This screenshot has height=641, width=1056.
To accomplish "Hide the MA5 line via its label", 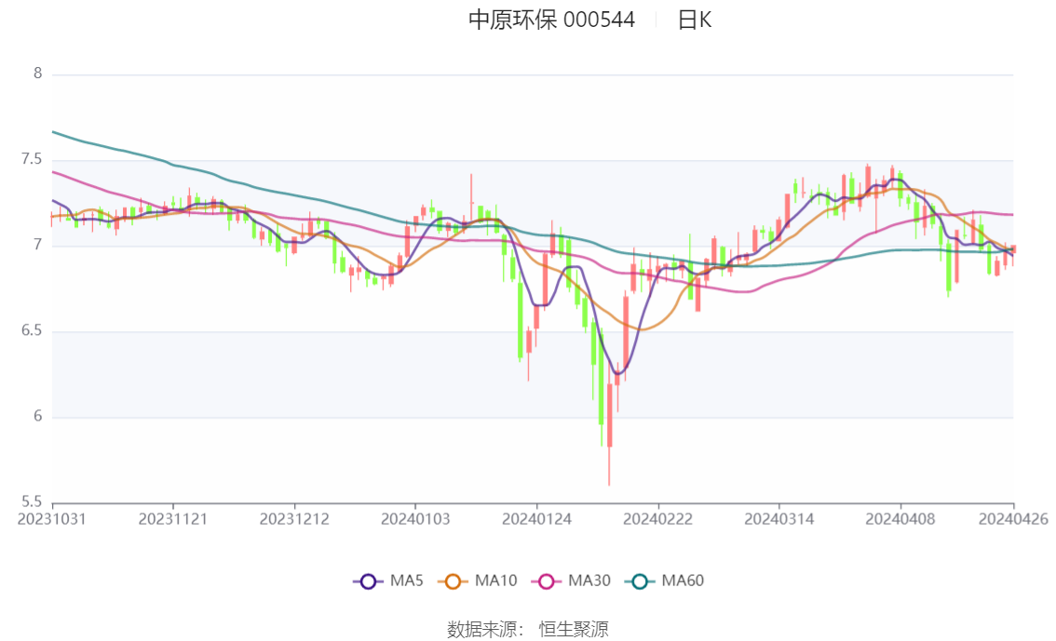I will point(407,581).
